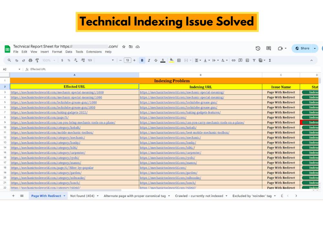Select the Indexing Problem title cell

pyautogui.click(x=164, y=81)
